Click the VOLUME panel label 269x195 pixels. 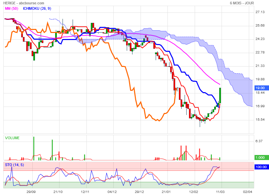tap(12, 138)
